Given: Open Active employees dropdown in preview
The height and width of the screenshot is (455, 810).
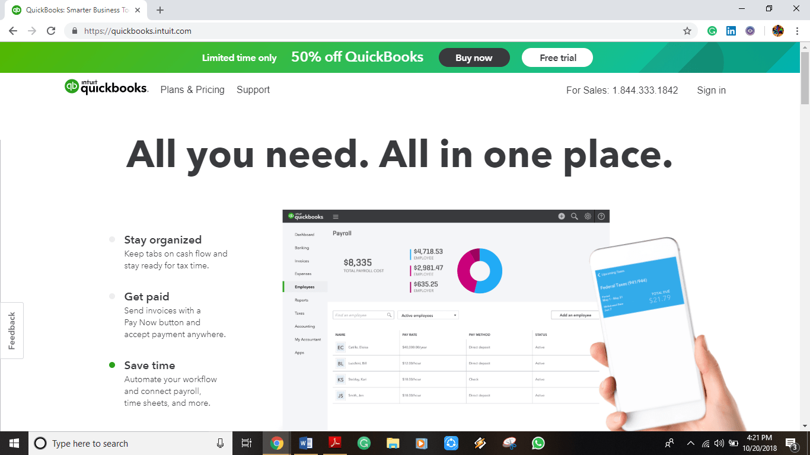Looking at the screenshot, I should (x=428, y=315).
